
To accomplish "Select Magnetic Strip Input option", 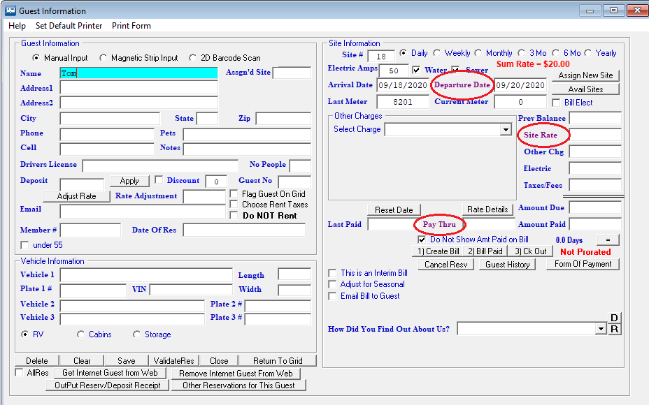I will click(x=103, y=58).
